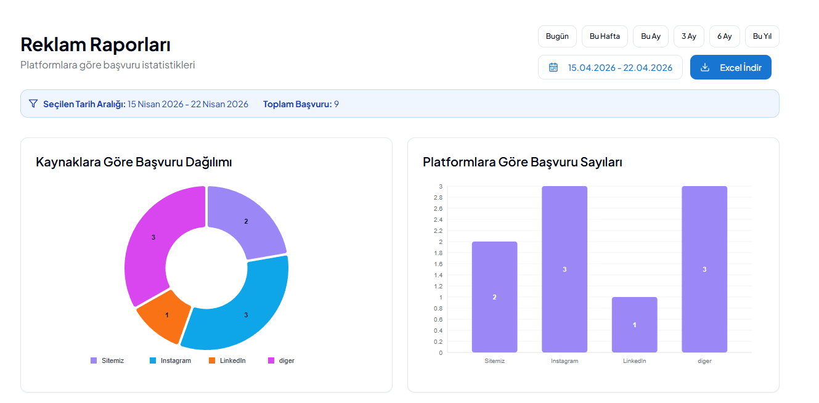Toggle Sitemiz legend item in donut chart
This screenshot has height=403, width=819.
click(x=107, y=360)
